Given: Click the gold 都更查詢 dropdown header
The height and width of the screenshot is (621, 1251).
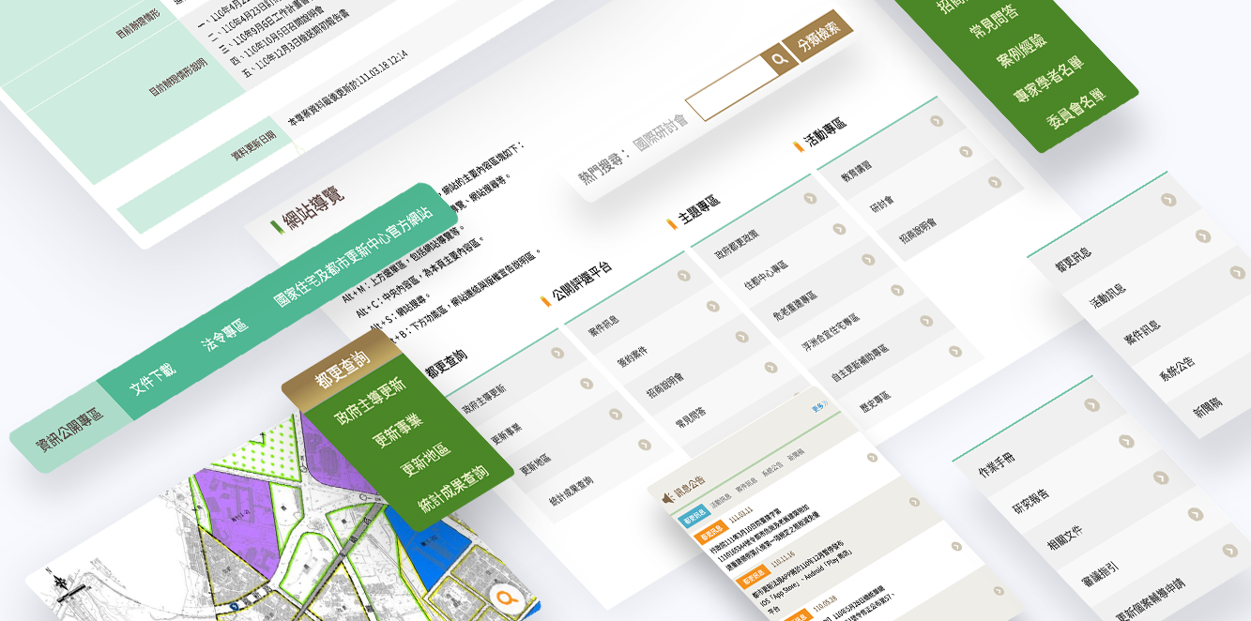Looking at the screenshot, I should 342,369.
